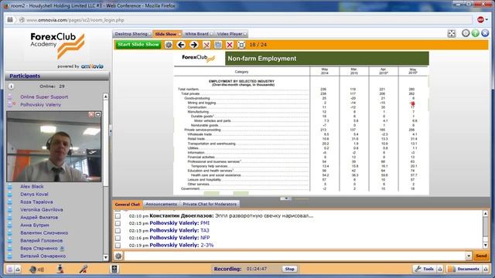Expand the Documents menu arrow

pyautogui.click(x=486, y=269)
